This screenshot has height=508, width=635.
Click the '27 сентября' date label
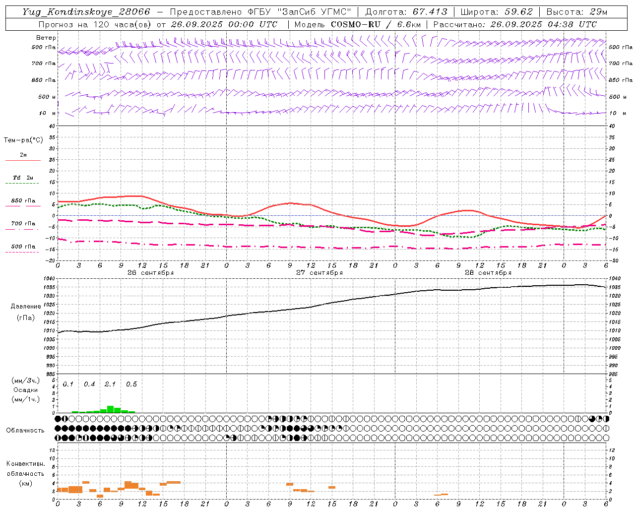click(319, 272)
